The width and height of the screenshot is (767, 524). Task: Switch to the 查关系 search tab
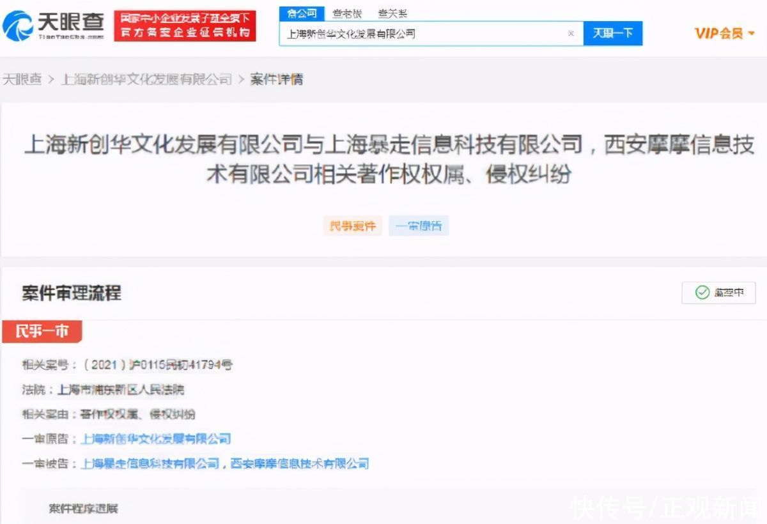392,13
